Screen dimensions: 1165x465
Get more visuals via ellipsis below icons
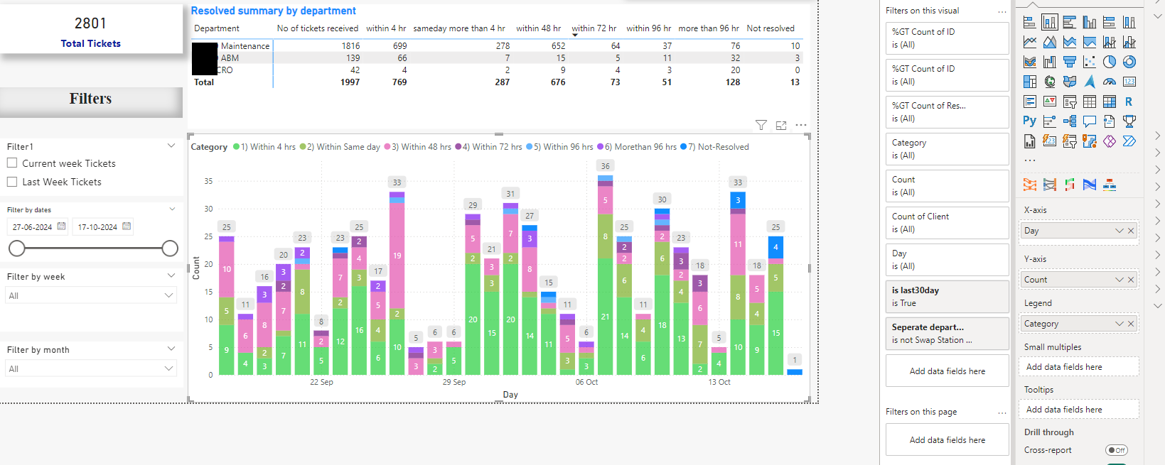click(x=1030, y=160)
